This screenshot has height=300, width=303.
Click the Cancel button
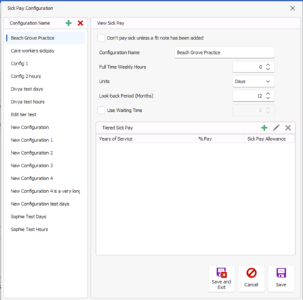pos(251,278)
